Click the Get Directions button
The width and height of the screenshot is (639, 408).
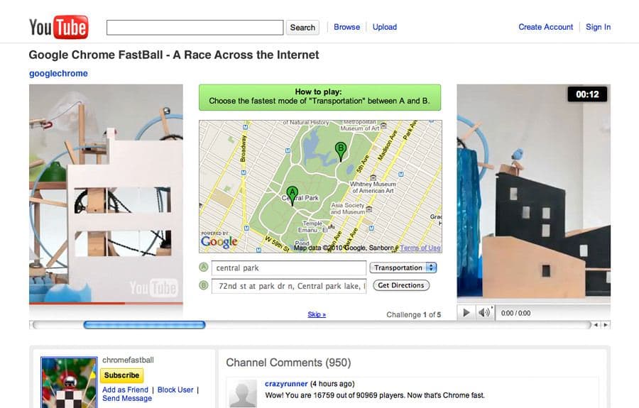401,285
